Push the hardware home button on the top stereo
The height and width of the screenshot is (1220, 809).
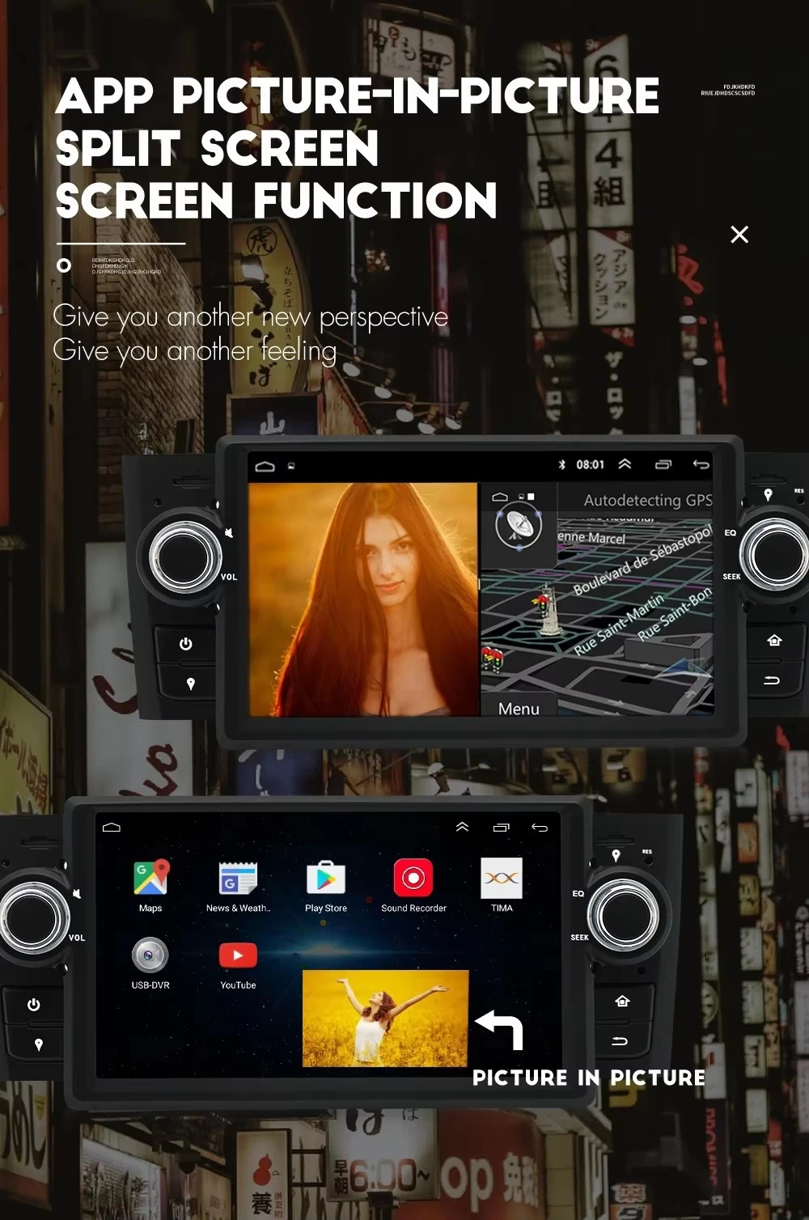coord(774,641)
